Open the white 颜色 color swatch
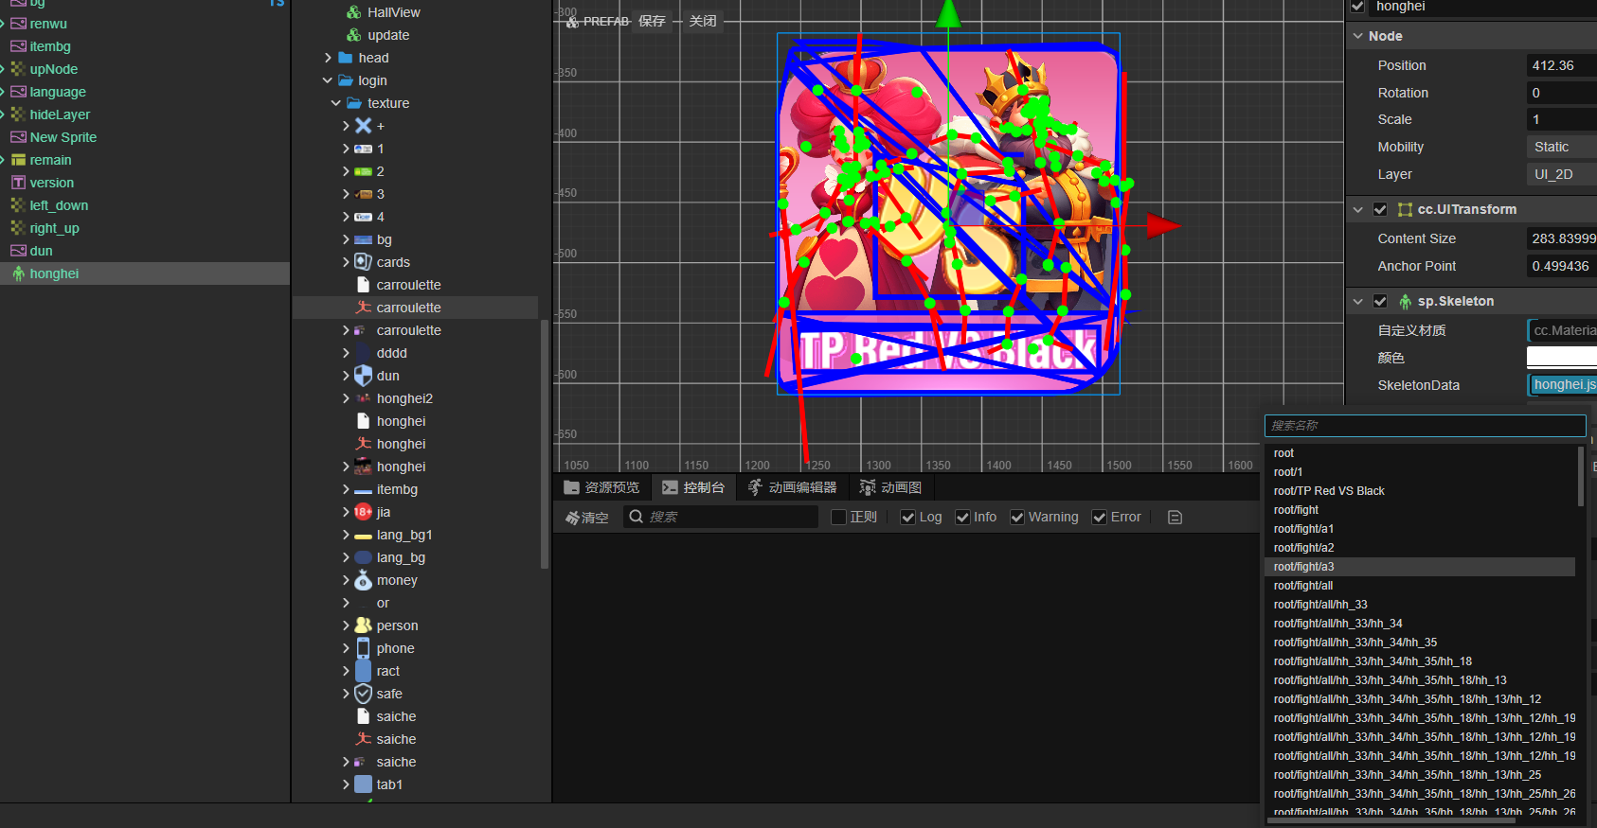This screenshot has height=828, width=1597. pos(1562,358)
